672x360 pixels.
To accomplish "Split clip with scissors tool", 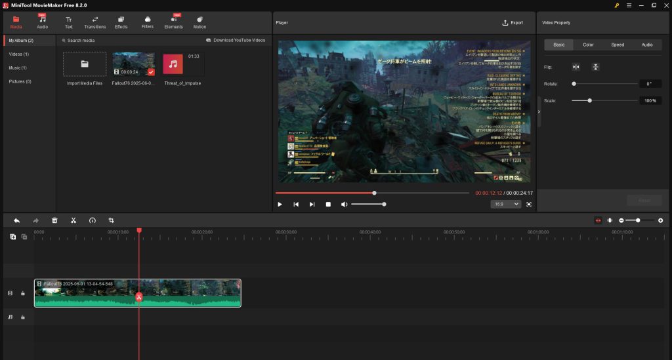I will coord(73,220).
